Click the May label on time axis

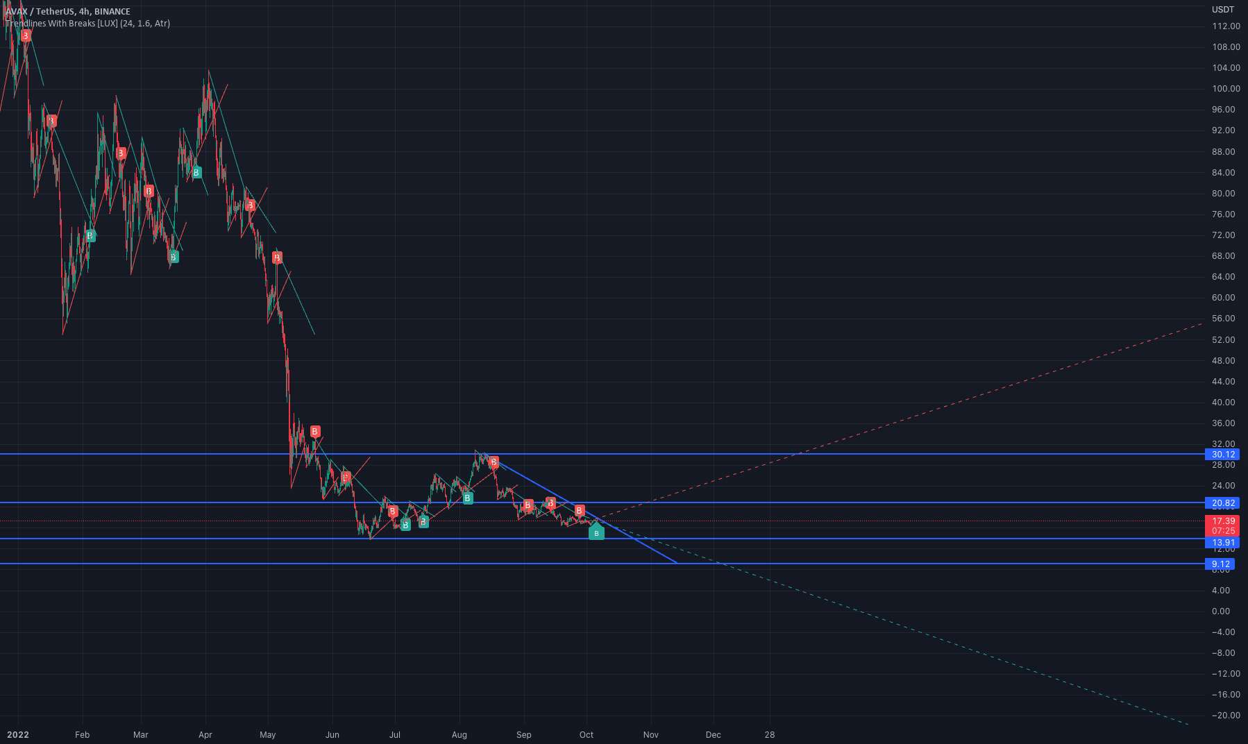[x=267, y=734]
